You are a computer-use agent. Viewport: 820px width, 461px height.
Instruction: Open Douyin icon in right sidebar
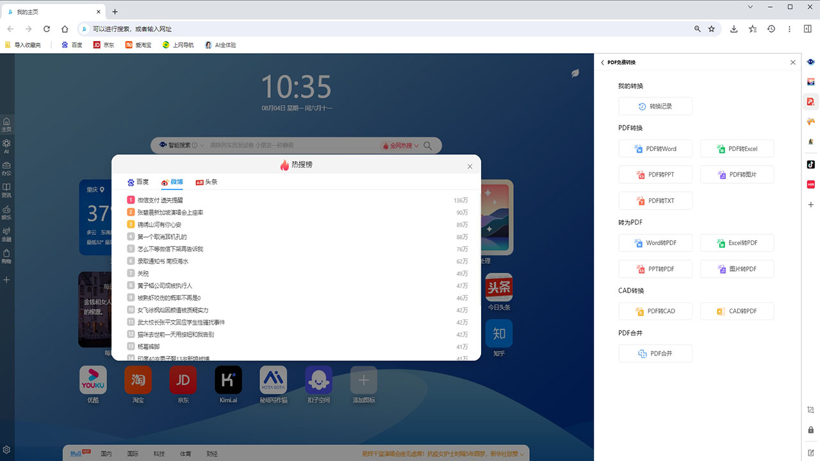pos(810,165)
